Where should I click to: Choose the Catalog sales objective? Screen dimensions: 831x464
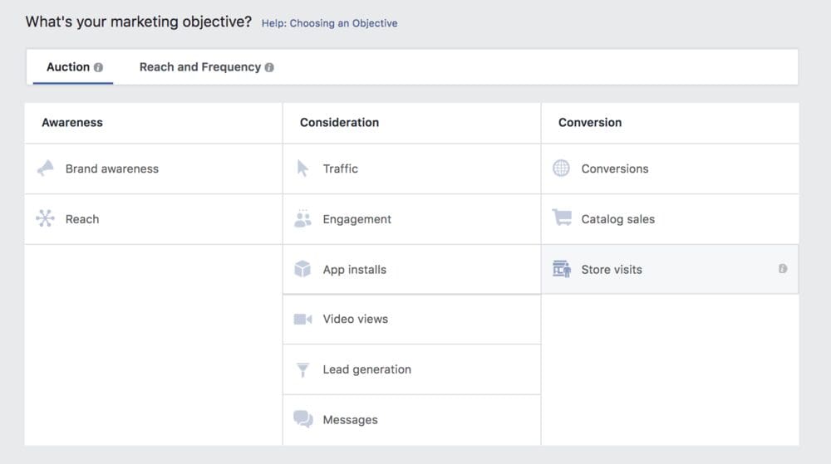[670, 219]
